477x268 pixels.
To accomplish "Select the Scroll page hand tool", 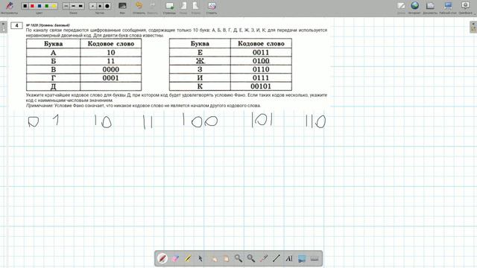I will [x=226, y=258].
